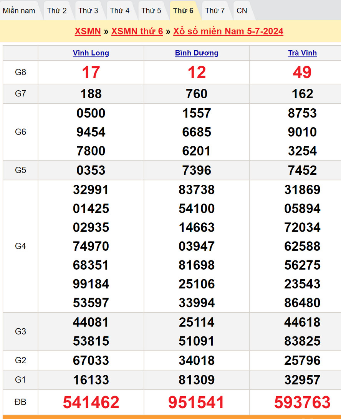Select the Thứ 3 tab
Screen dimensions: 341x419
point(88,11)
